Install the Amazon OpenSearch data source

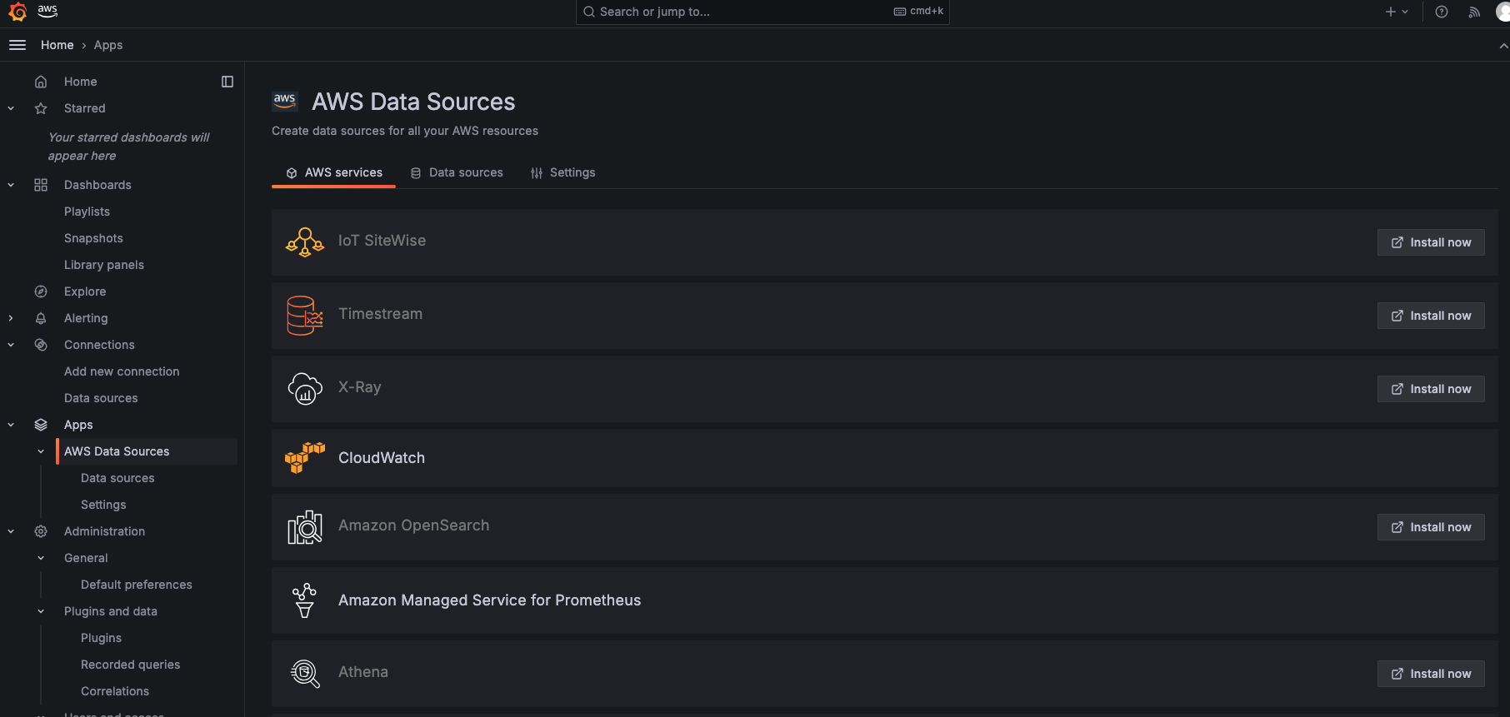point(1431,527)
